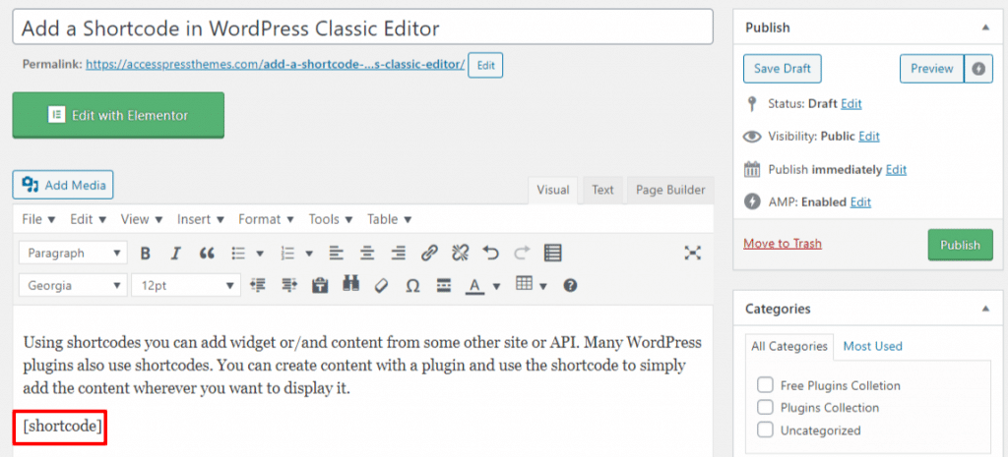Switch to the Text editor tab

(x=602, y=190)
